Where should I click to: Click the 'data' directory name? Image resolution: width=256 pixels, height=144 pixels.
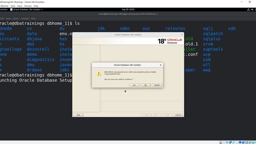[32, 34]
